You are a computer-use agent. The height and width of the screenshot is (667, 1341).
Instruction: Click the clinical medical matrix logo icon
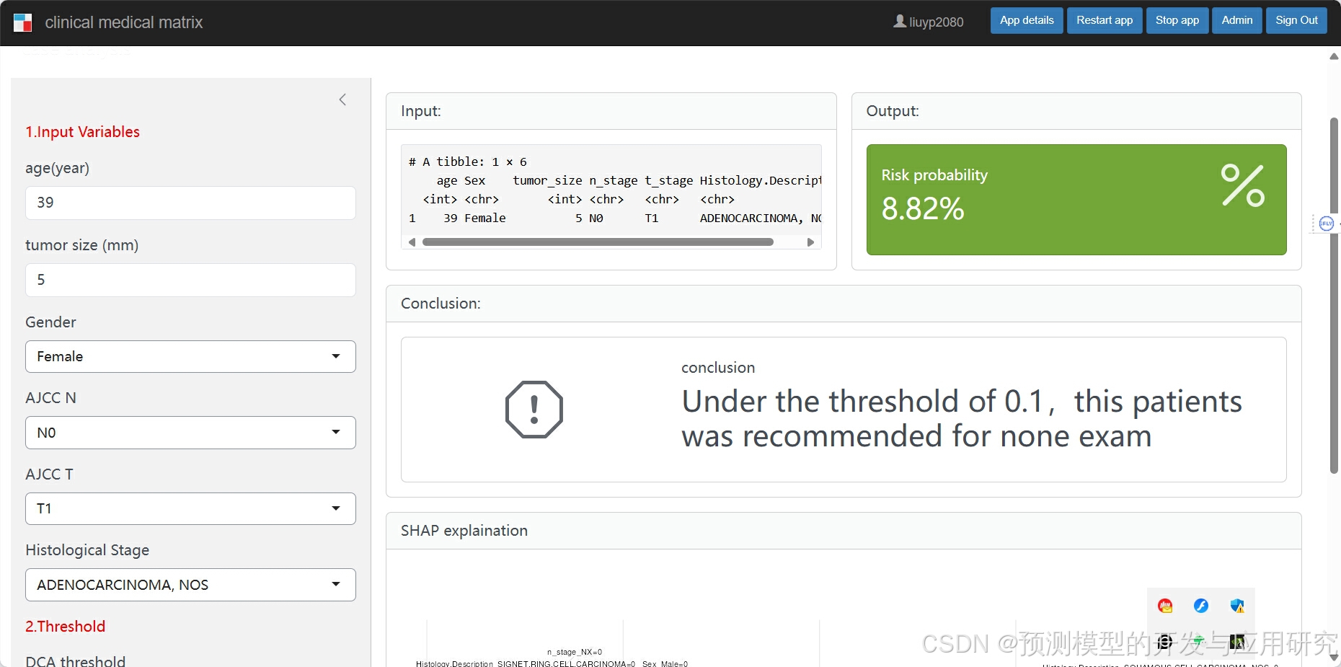tap(23, 22)
